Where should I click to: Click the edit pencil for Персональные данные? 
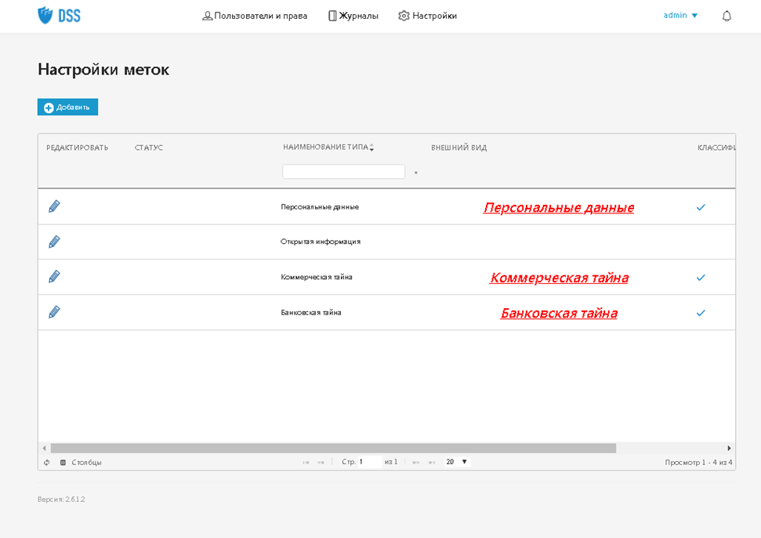point(54,206)
